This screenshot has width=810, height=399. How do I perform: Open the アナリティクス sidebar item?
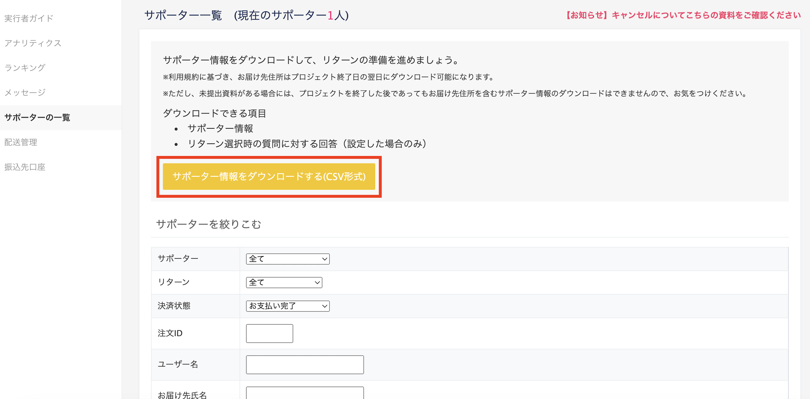pos(33,43)
